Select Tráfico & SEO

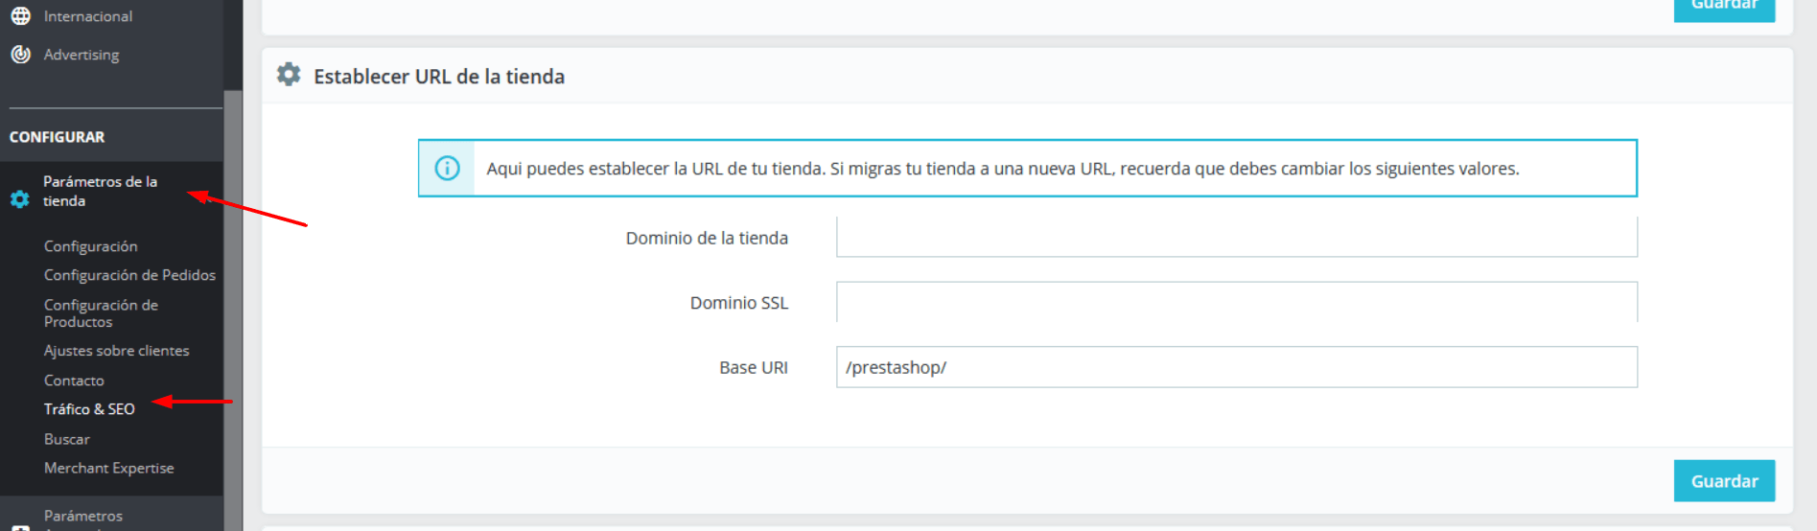(89, 409)
